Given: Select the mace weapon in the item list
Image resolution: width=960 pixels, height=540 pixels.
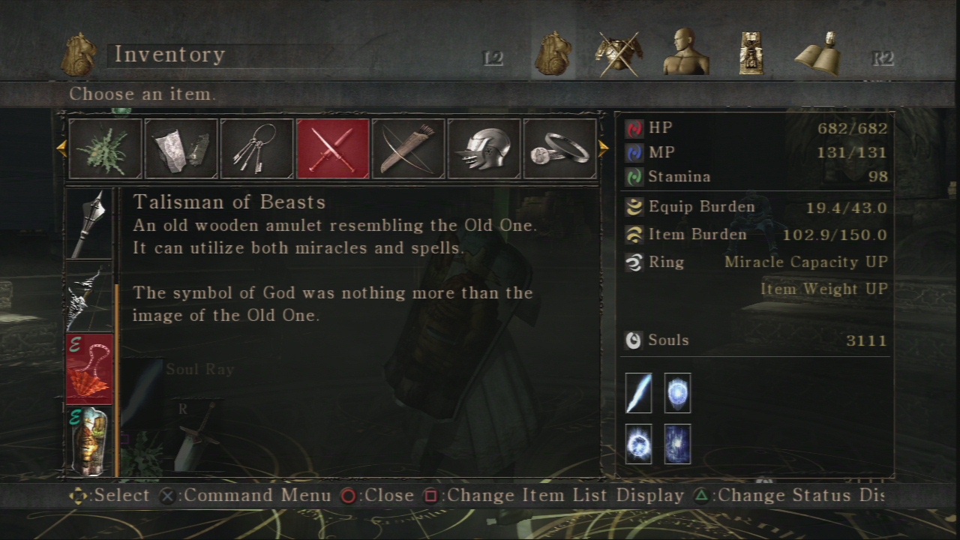Looking at the screenshot, I should pos(90,223).
